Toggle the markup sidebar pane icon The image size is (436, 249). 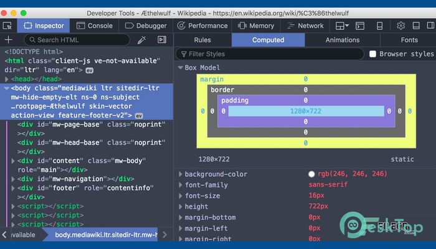pyautogui.click(x=162, y=40)
